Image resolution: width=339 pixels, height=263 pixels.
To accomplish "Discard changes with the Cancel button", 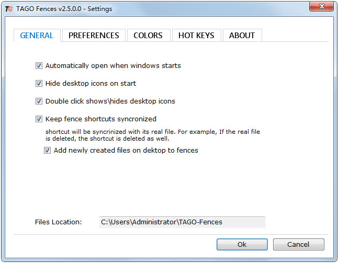I will point(298,244).
